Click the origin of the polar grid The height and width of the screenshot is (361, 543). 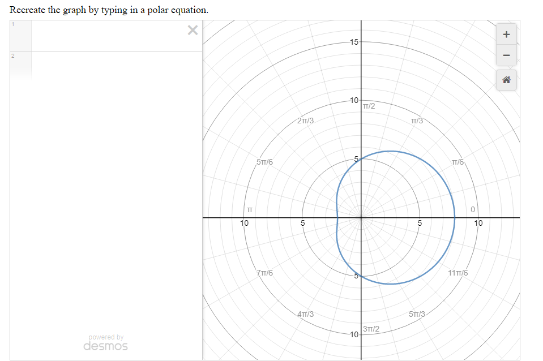[x=360, y=216]
